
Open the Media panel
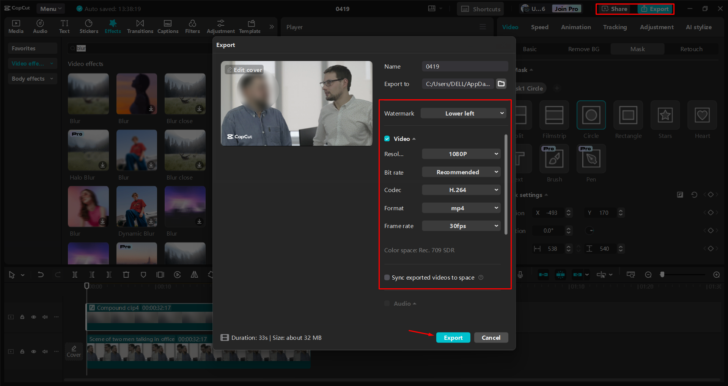tap(16, 27)
